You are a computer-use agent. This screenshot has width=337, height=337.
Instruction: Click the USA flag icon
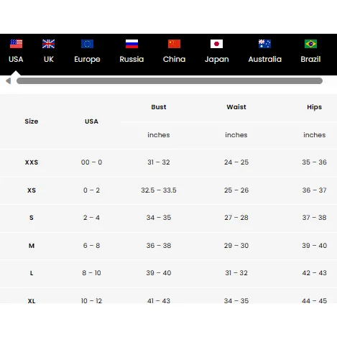click(x=16, y=44)
